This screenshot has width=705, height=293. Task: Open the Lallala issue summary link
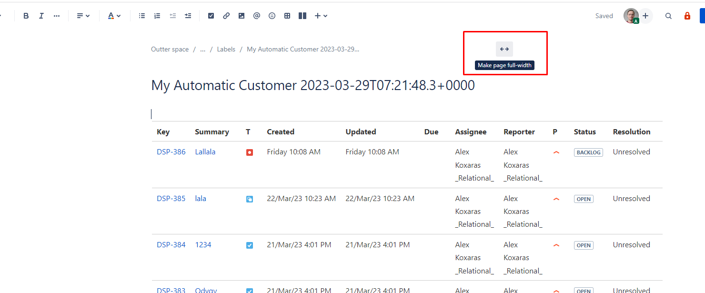click(205, 152)
